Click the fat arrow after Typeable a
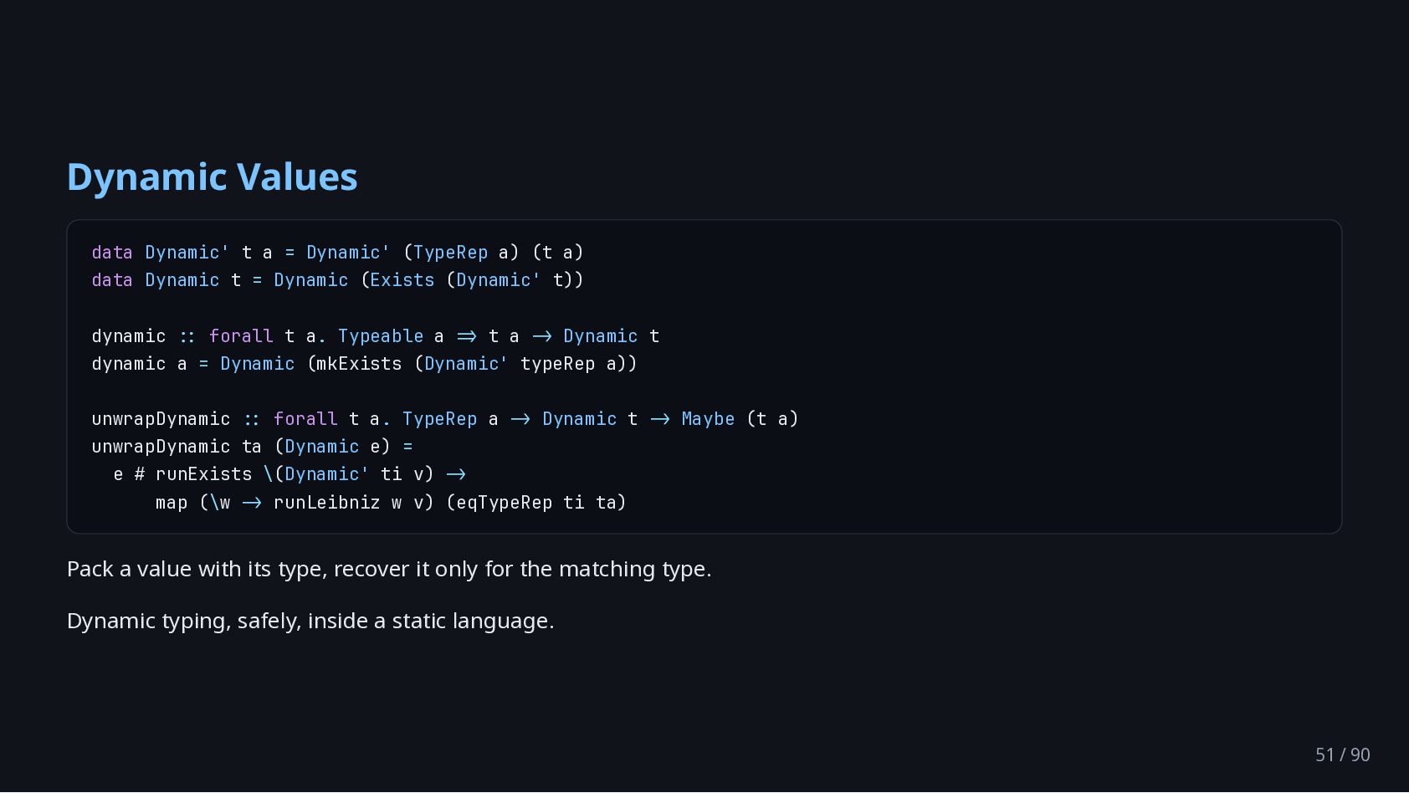The height and width of the screenshot is (793, 1409). tap(467, 336)
